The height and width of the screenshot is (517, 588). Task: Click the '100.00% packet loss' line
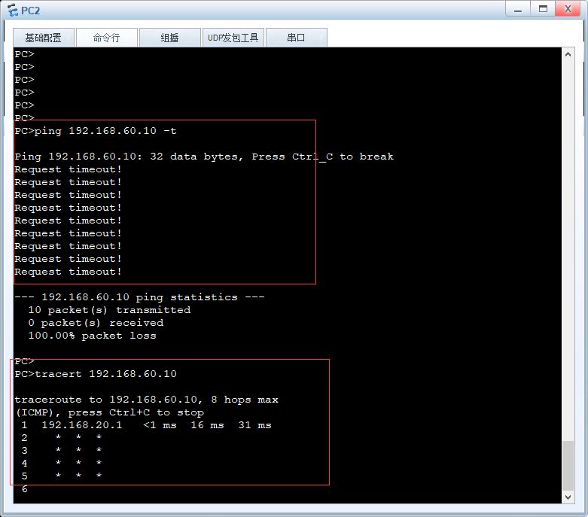[92, 336]
